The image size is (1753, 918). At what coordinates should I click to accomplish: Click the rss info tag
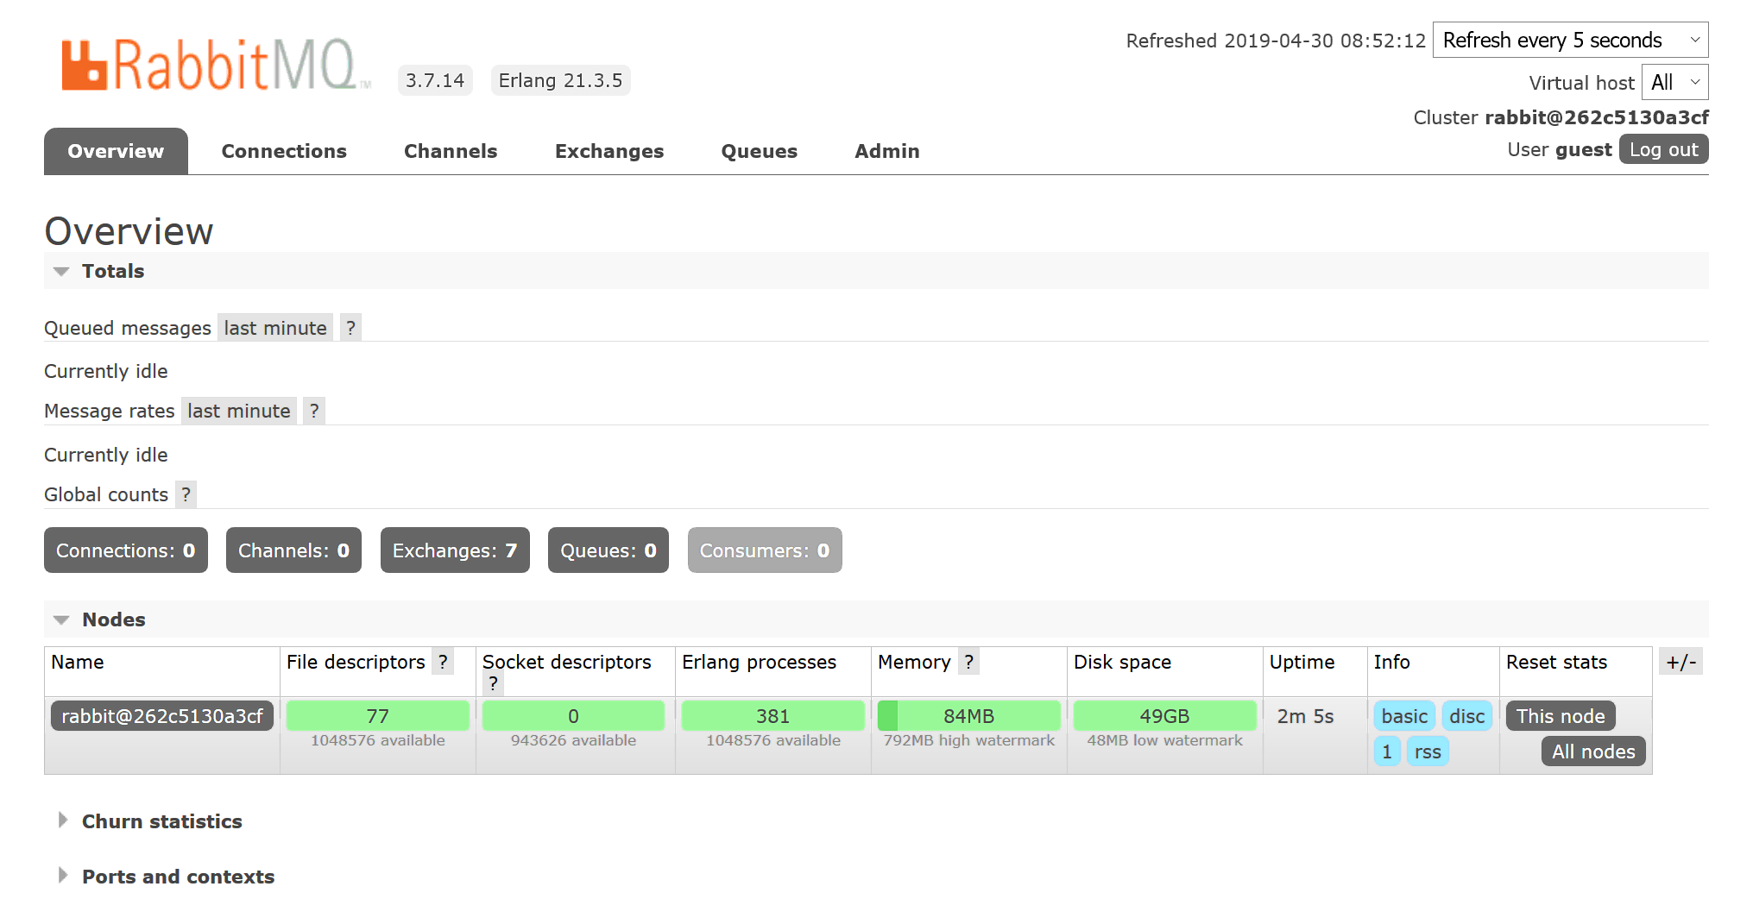click(1428, 751)
